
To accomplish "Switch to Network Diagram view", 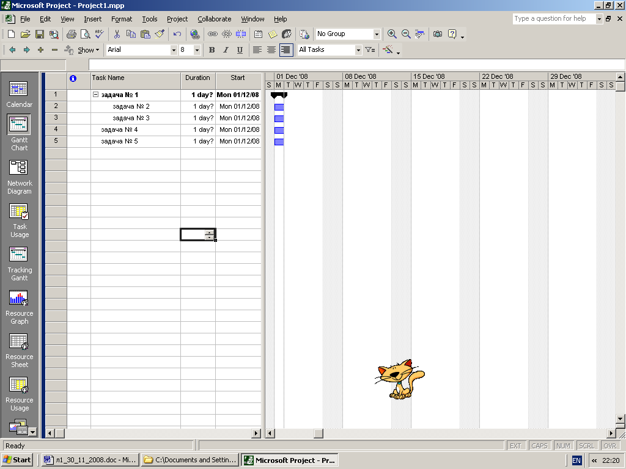I will [19, 177].
